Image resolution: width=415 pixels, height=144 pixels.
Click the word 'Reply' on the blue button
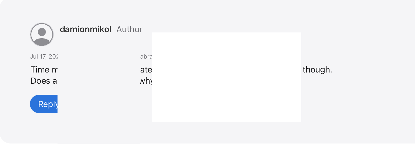(48, 104)
